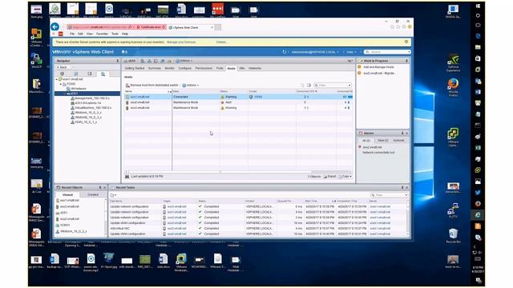Select VM Network in the navigator tree
Image resolution: width=513 pixels, height=288 pixels.
pyautogui.click(x=78, y=89)
